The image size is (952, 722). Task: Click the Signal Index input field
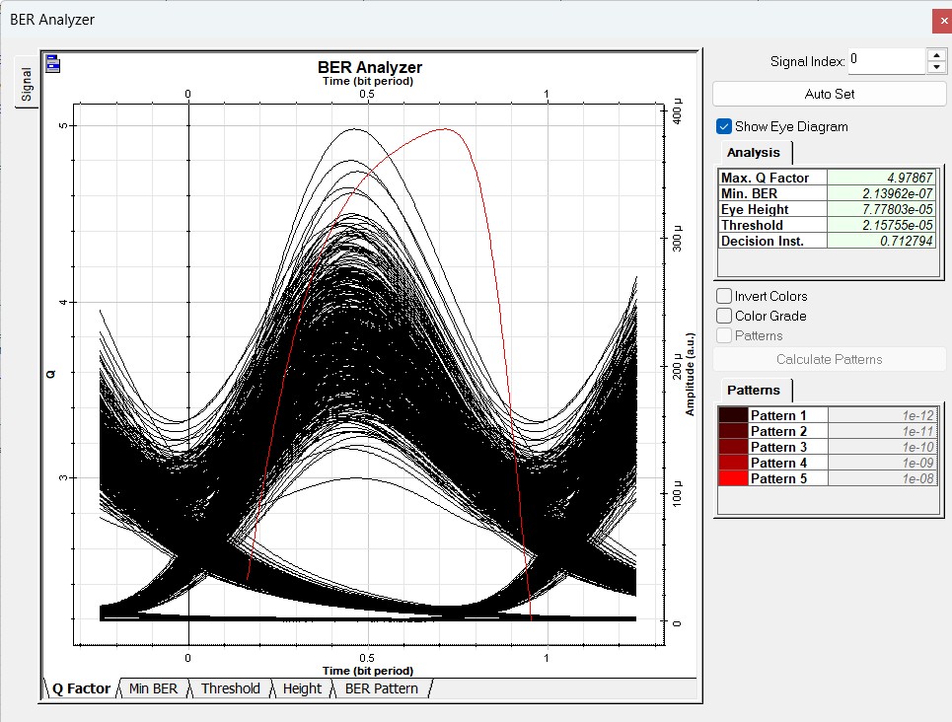point(886,61)
